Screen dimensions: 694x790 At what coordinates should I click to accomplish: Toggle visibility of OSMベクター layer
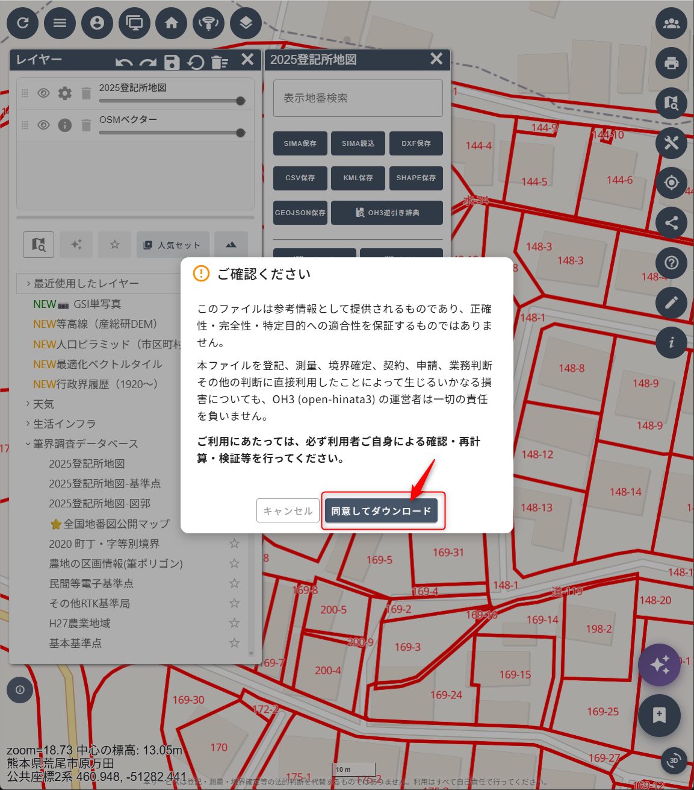[43, 125]
